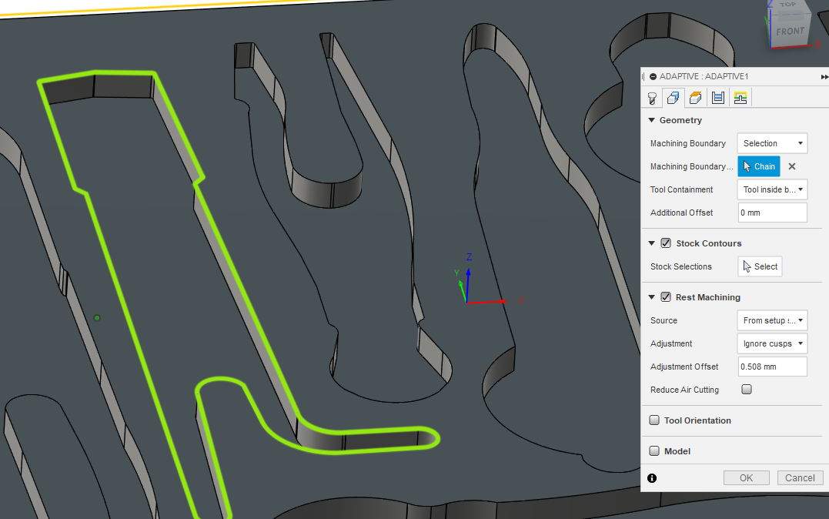The image size is (829, 519).
Task: Switch to the Geometry tab icon
Action: click(673, 97)
